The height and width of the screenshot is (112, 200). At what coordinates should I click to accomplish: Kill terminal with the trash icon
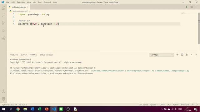pos(187,55)
